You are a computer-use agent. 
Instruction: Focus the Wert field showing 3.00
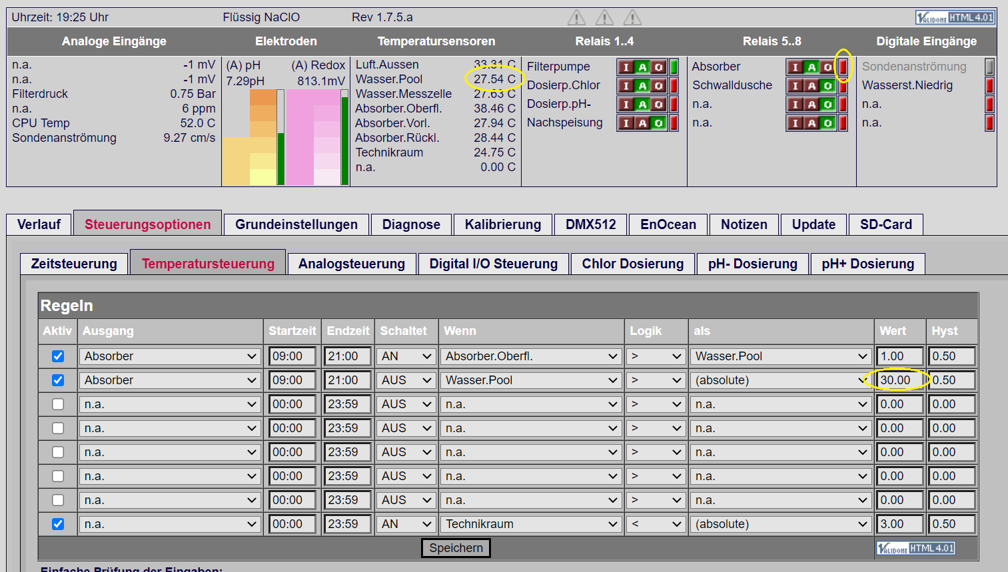coord(900,524)
